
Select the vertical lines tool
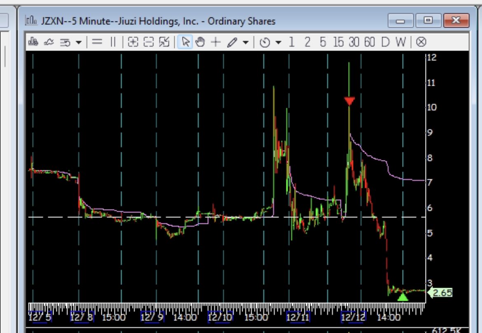[x=113, y=42]
